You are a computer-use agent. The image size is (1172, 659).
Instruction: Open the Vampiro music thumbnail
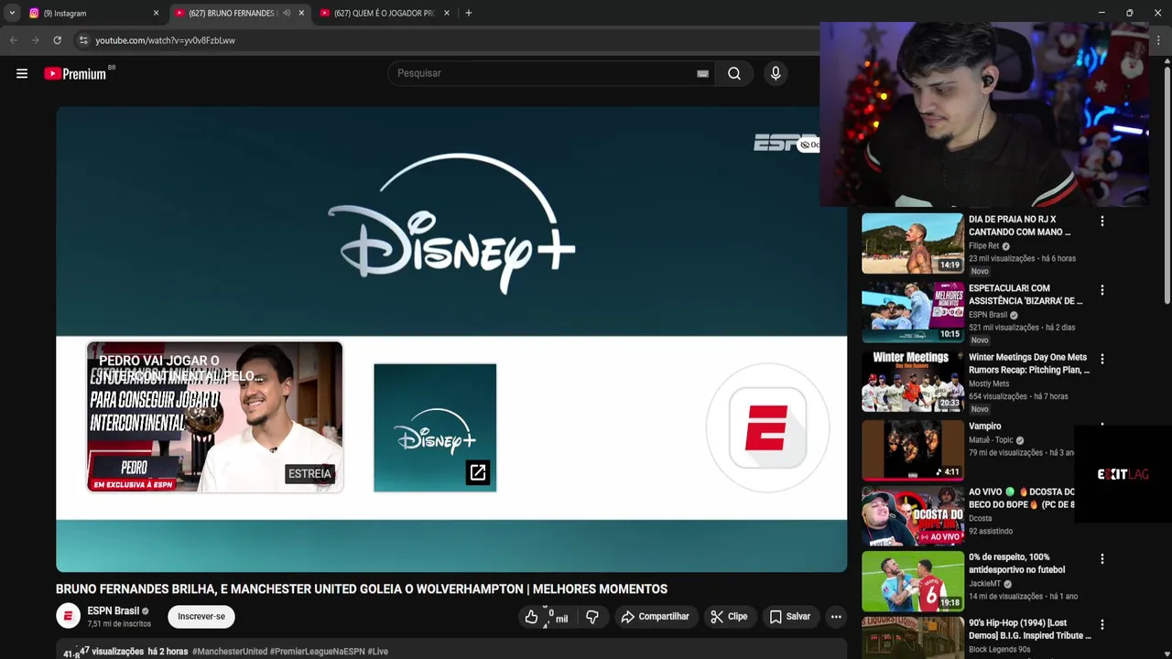[x=913, y=449]
